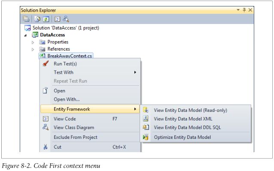
Task: Click the View Class Diagram toolbar icon
Action: coord(66,19)
